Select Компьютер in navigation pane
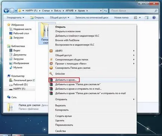This screenshot has width=162, height=136. point(16,76)
